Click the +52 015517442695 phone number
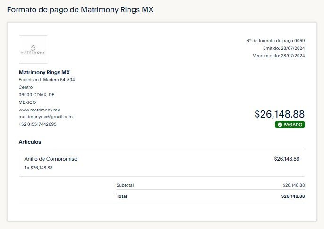 pos(38,124)
